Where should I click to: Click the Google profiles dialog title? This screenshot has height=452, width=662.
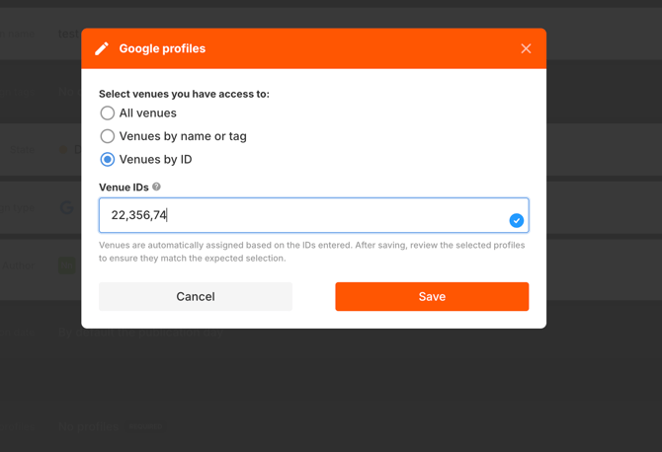162,48
